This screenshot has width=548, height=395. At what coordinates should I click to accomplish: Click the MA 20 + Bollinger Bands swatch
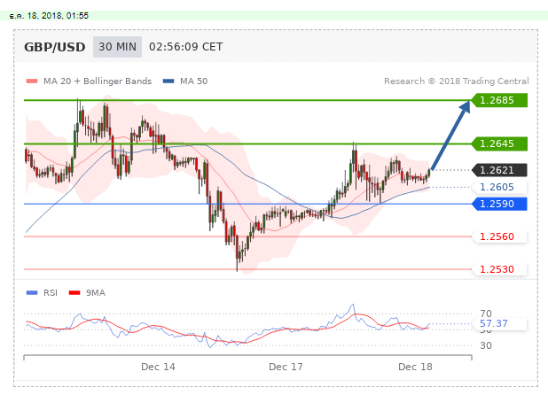tap(32, 81)
